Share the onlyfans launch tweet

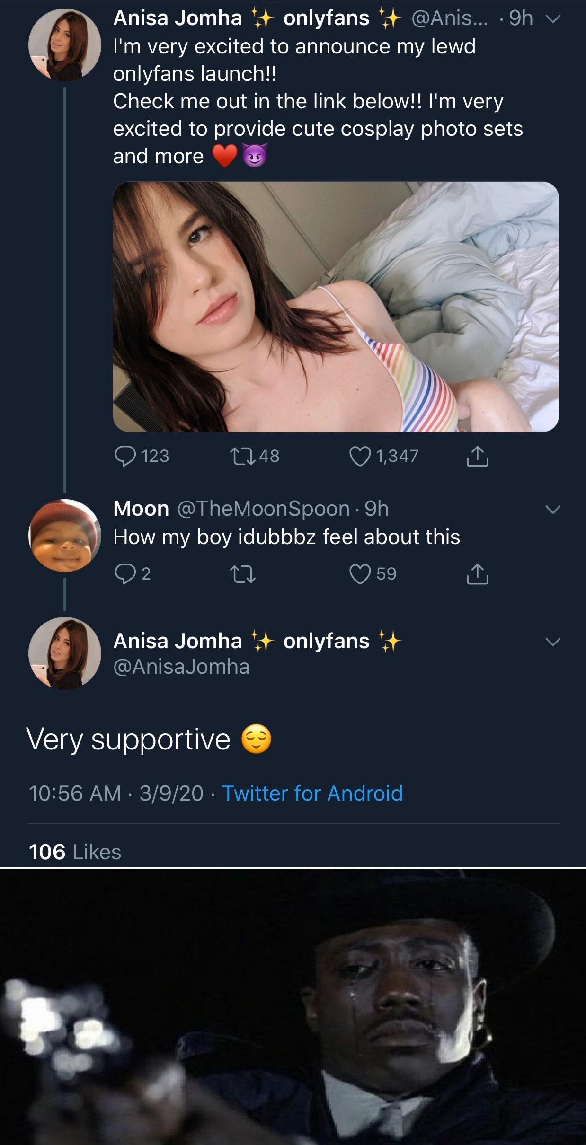pos(477,457)
